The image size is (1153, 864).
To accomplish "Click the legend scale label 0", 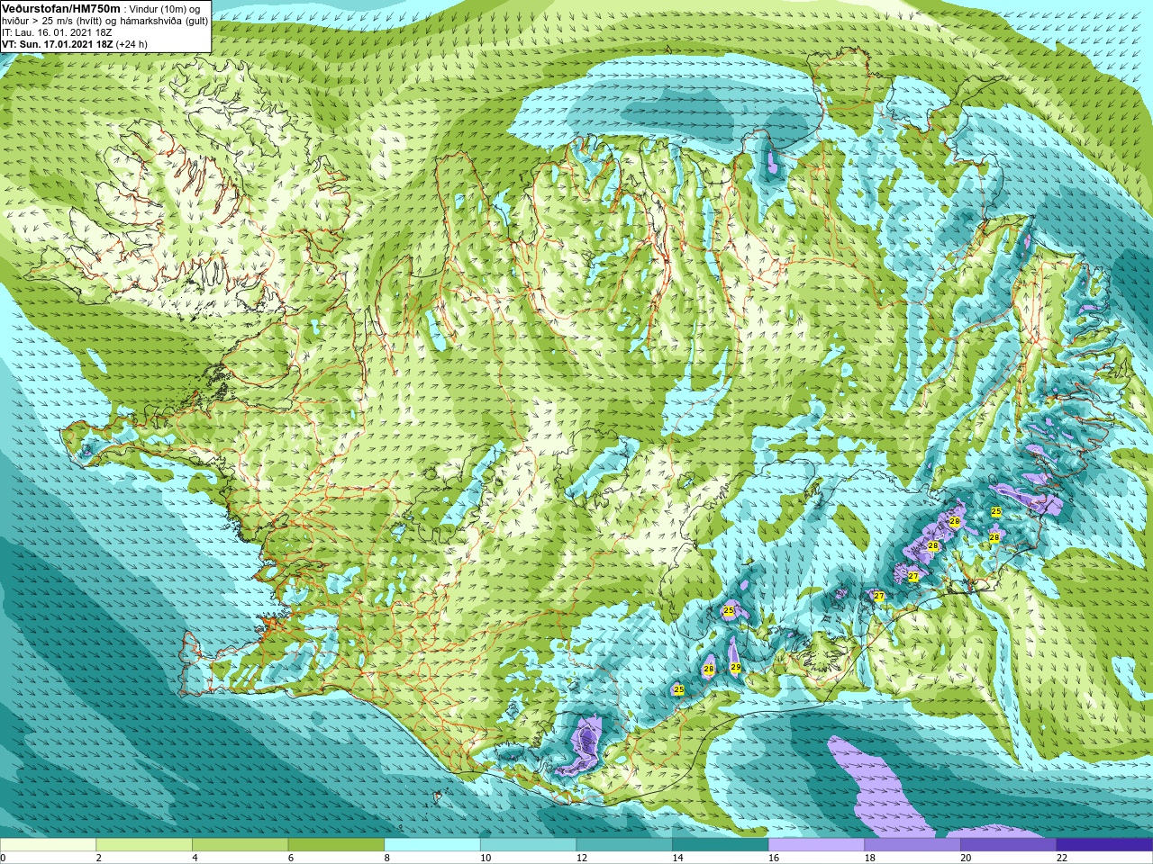I will pyautogui.click(x=4, y=858).
